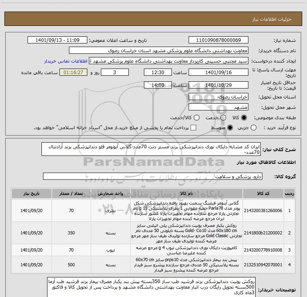Click item code 2143200778910008
This screenshot has width=307, height=297.
pos(263,250)
